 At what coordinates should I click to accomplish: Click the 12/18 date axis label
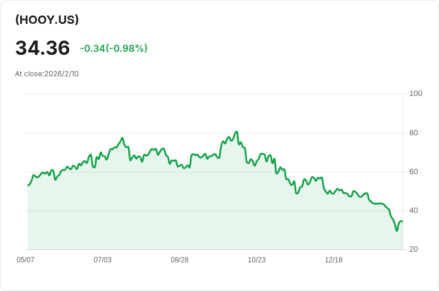[333, 260]
